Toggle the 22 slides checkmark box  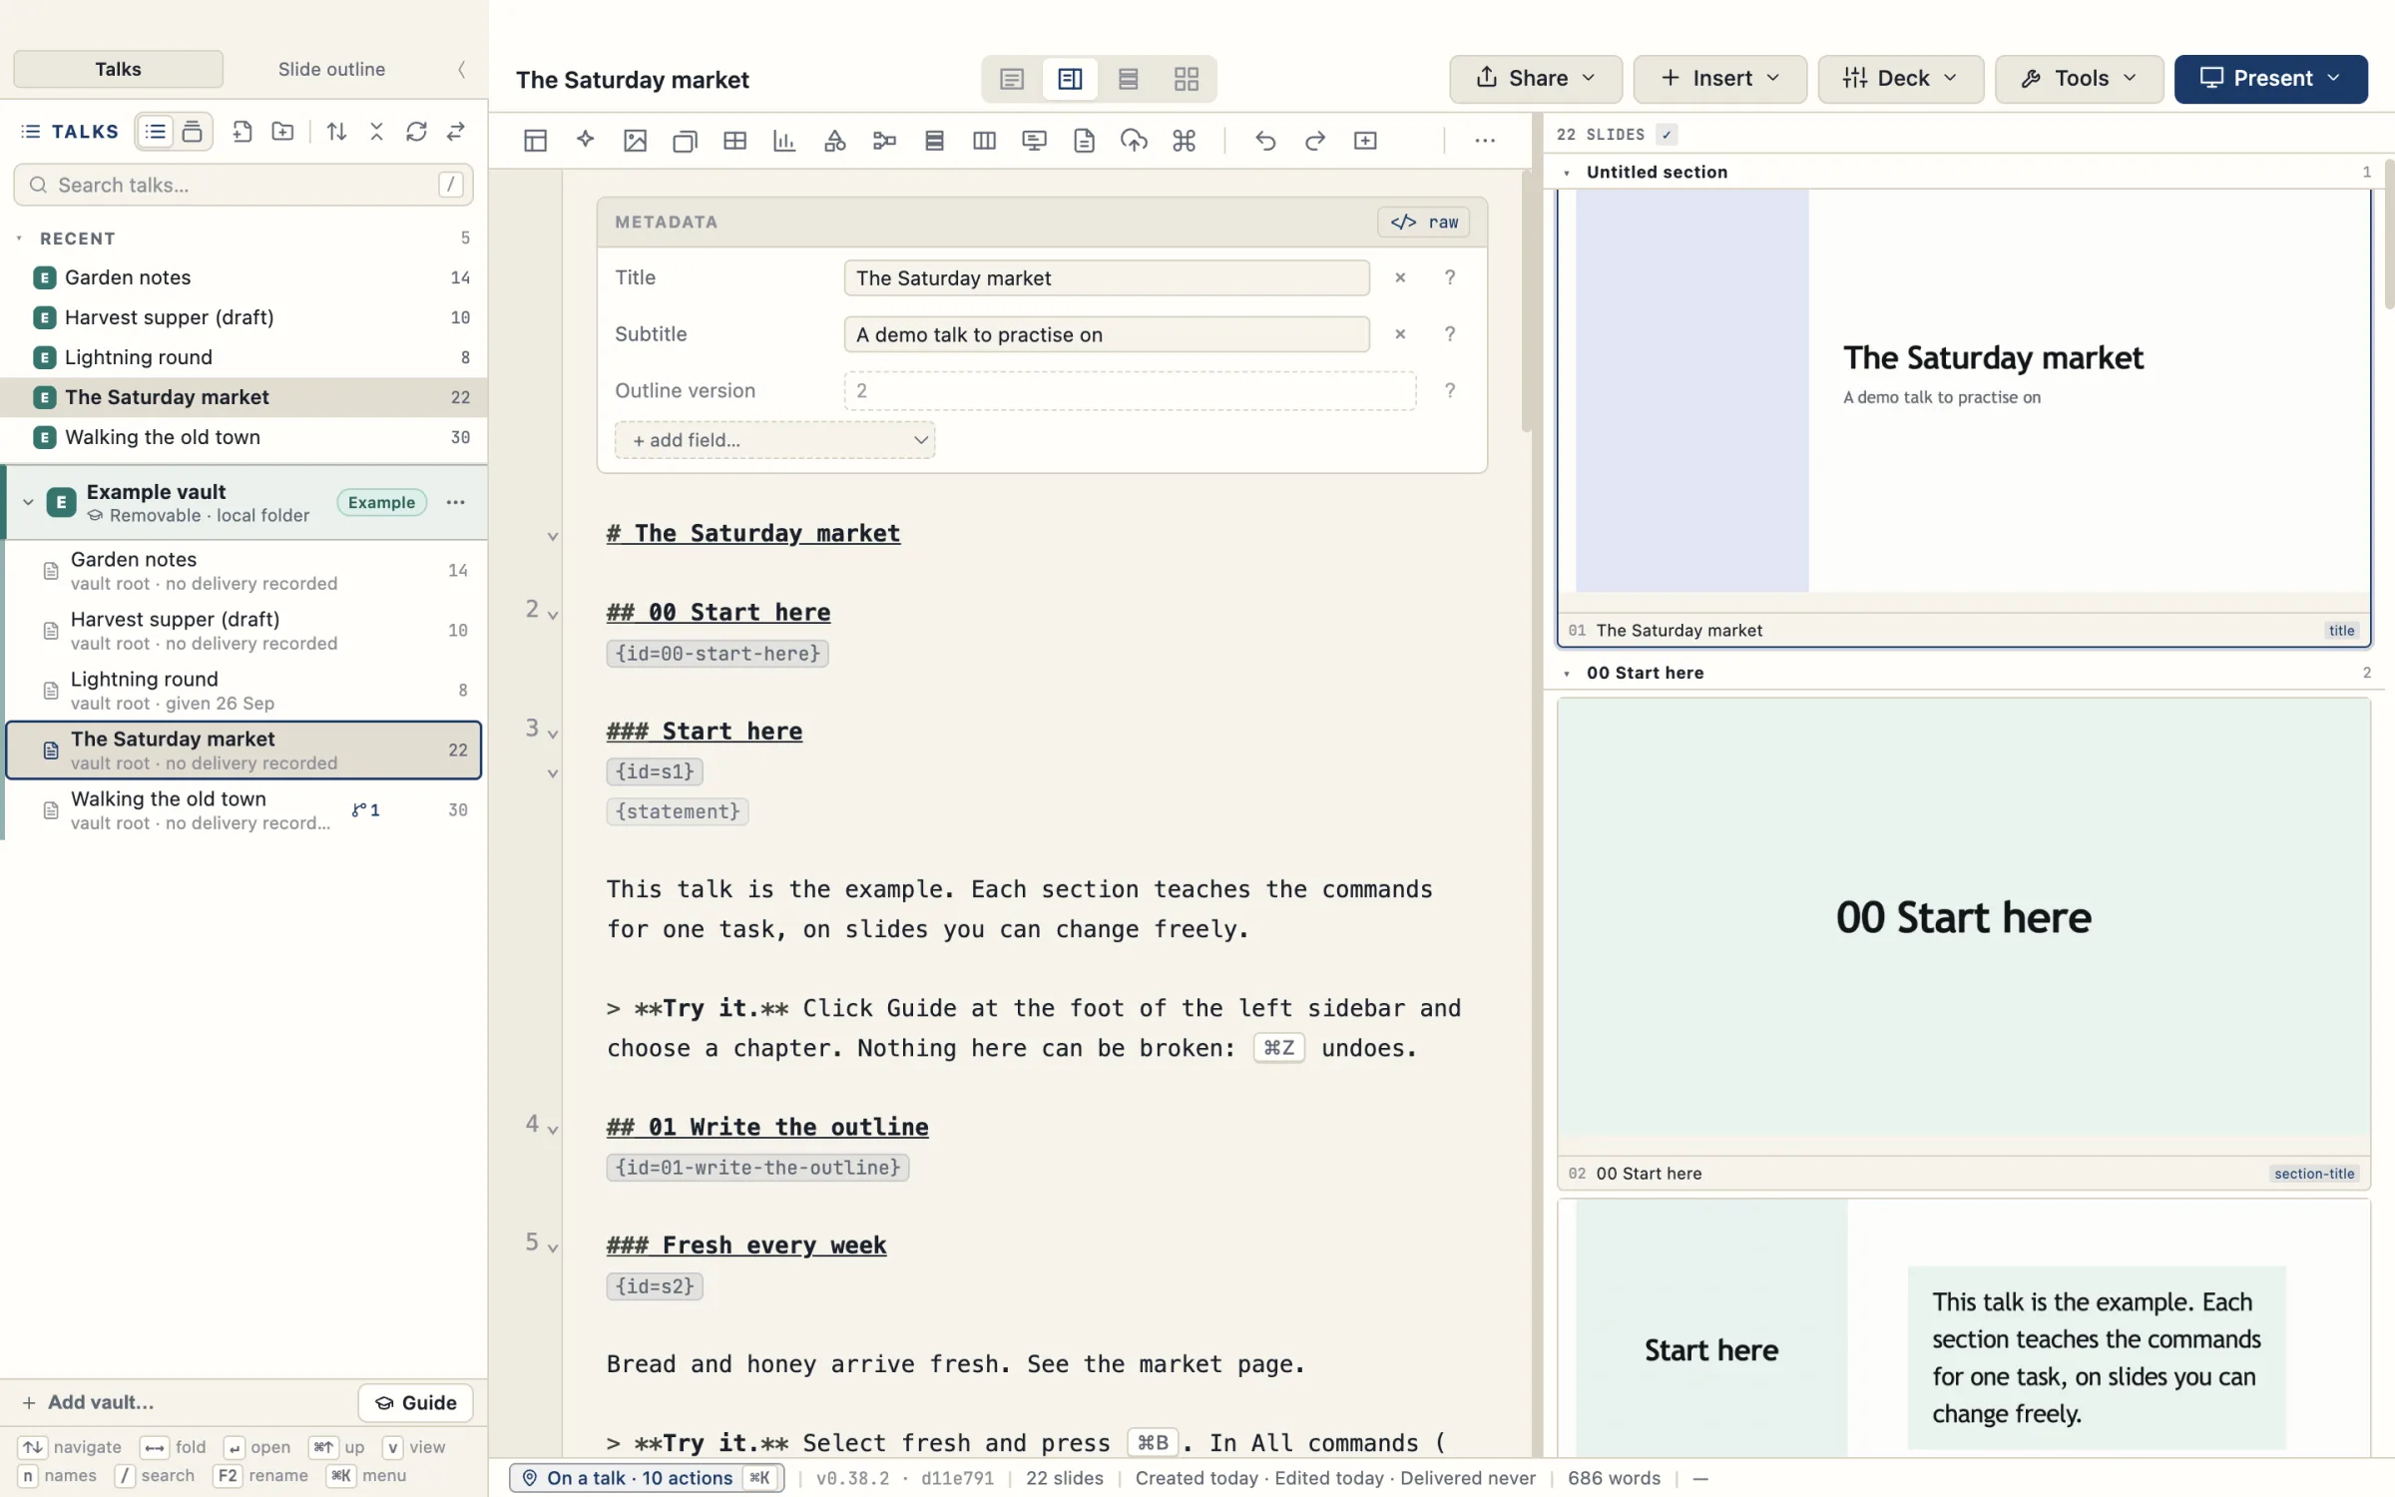(1667, 134)
